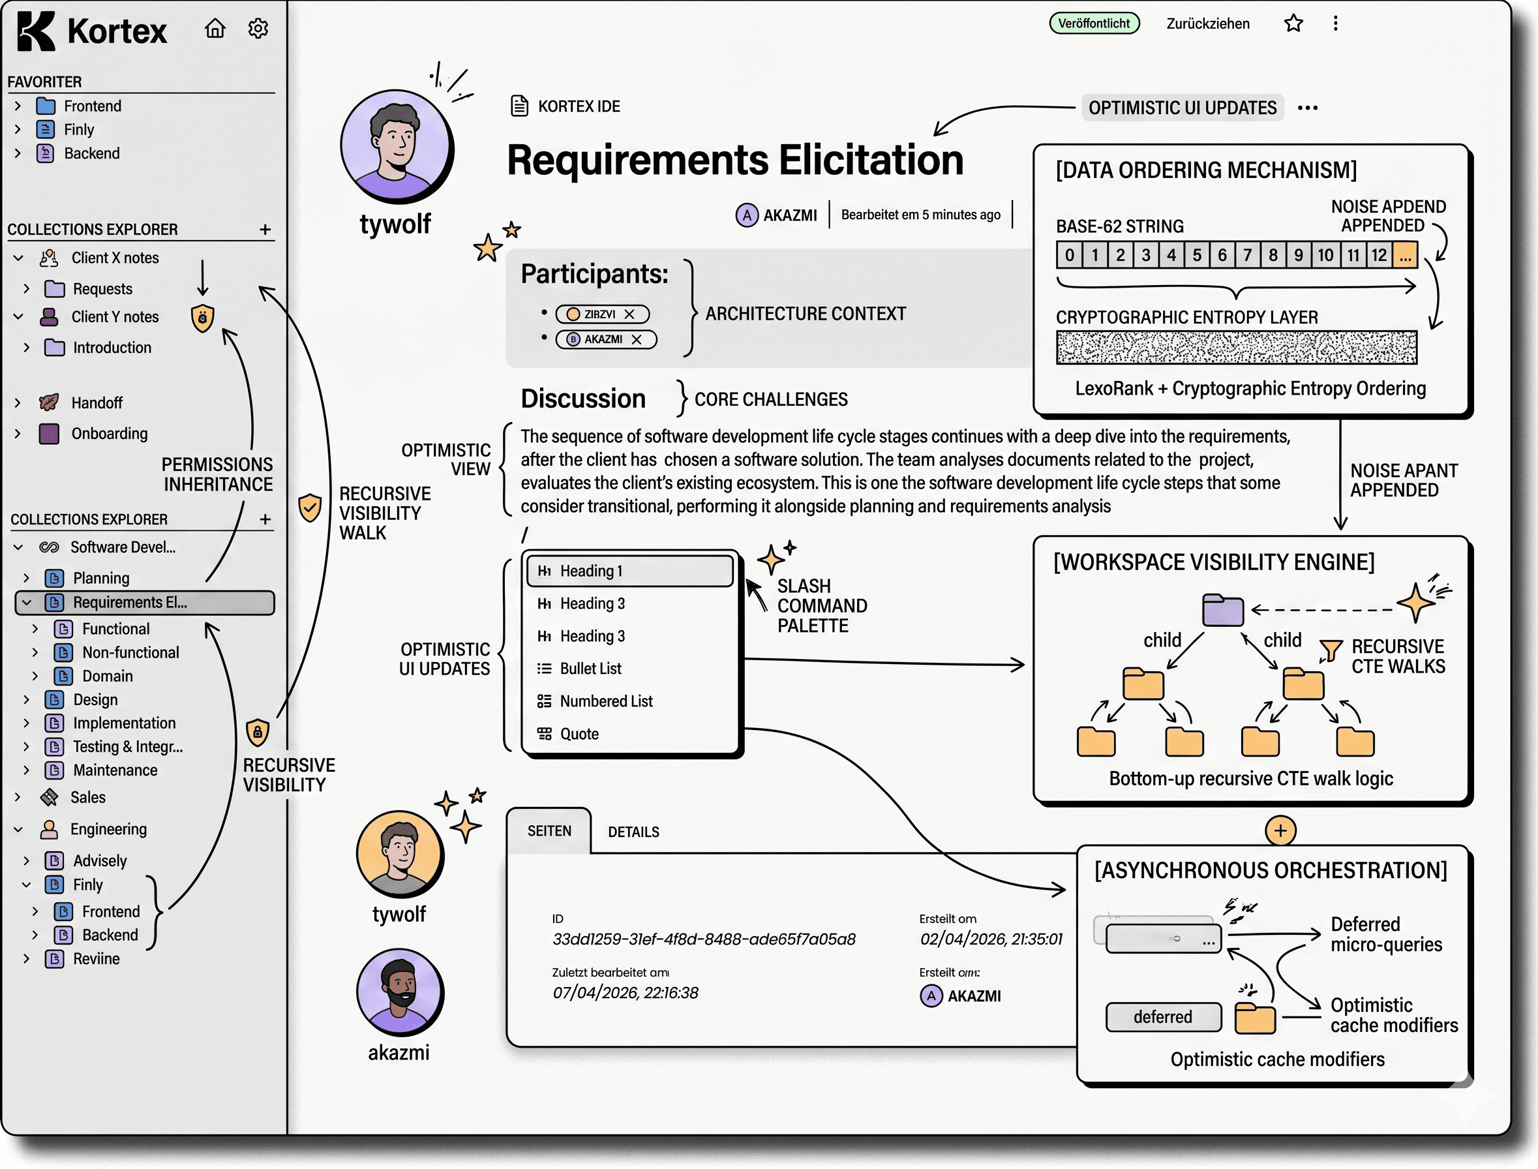Open the Testing & Integr... page
1538x1169 pixels.
point(127,748)
